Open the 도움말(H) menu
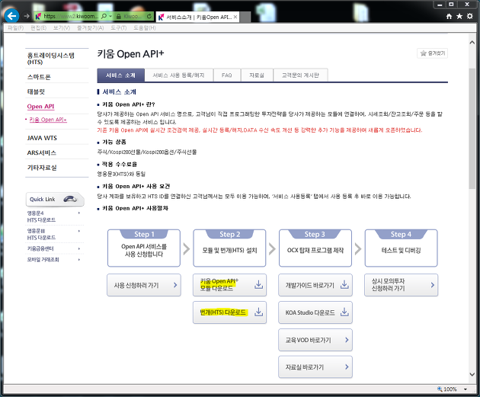The image size is (480, 397). 145,28
